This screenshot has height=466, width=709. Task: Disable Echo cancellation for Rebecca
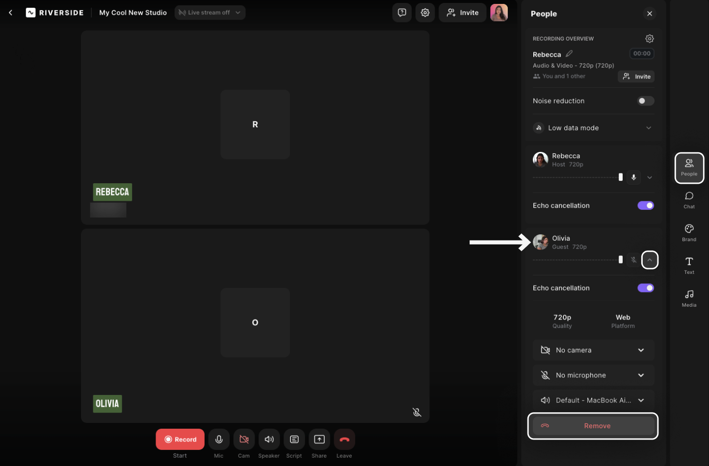point(645,206)
